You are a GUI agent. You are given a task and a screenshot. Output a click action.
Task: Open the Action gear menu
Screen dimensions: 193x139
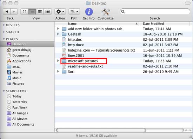(60, 12)
